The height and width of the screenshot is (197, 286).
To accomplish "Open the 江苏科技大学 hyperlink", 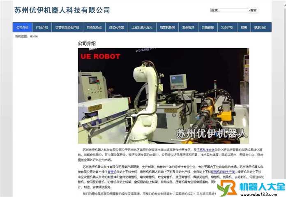I will [x=205, y=150].
